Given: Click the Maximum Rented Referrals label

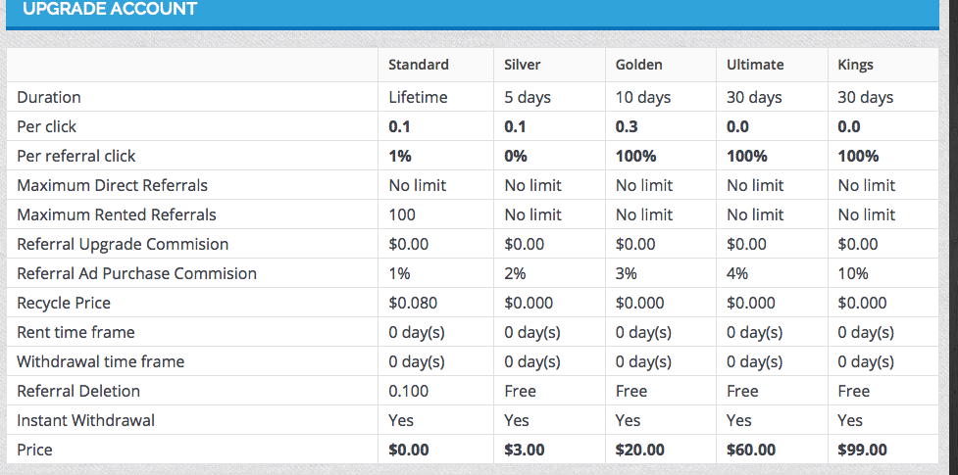Looking at the screenshot, I should [117, 214].
